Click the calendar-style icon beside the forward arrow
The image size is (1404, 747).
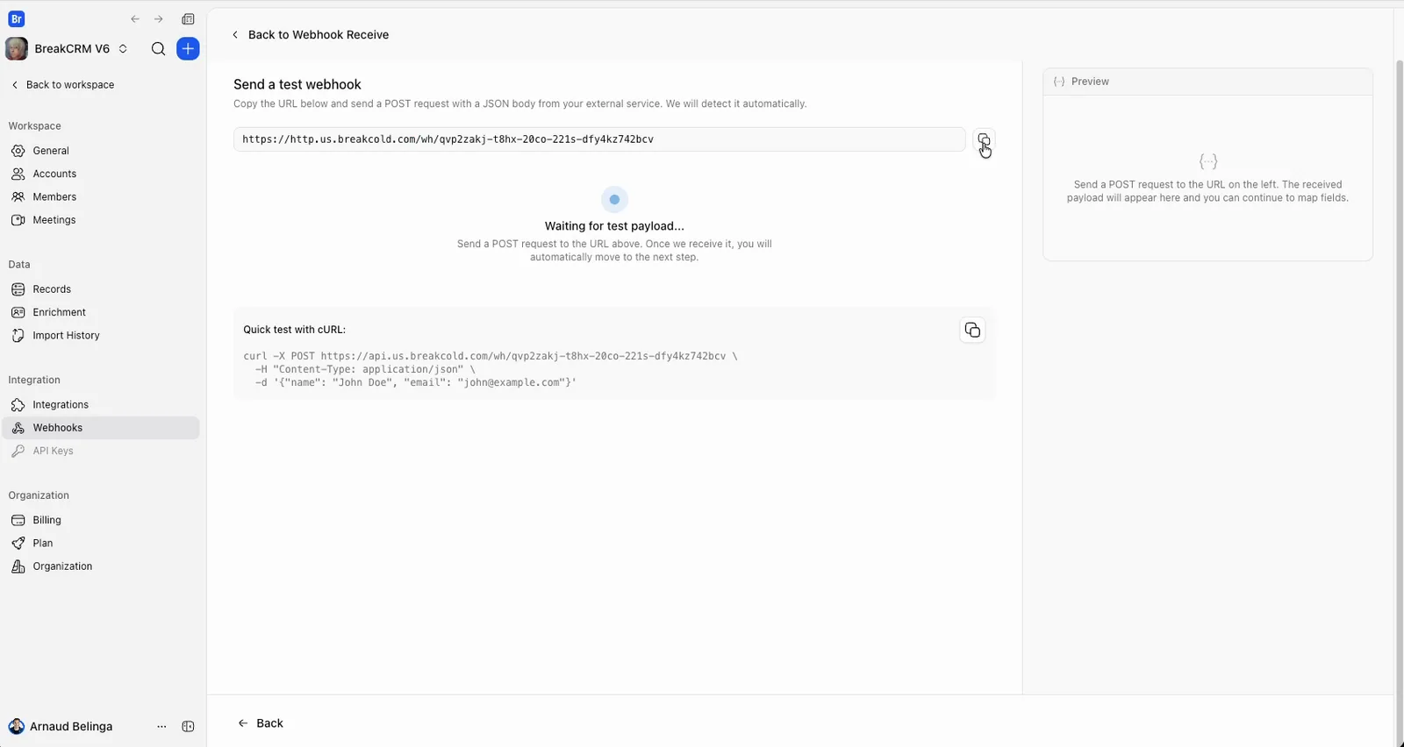pyautogui.click(x=188, y=19)
